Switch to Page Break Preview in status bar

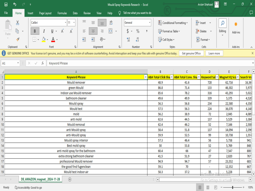coord(215,187)
